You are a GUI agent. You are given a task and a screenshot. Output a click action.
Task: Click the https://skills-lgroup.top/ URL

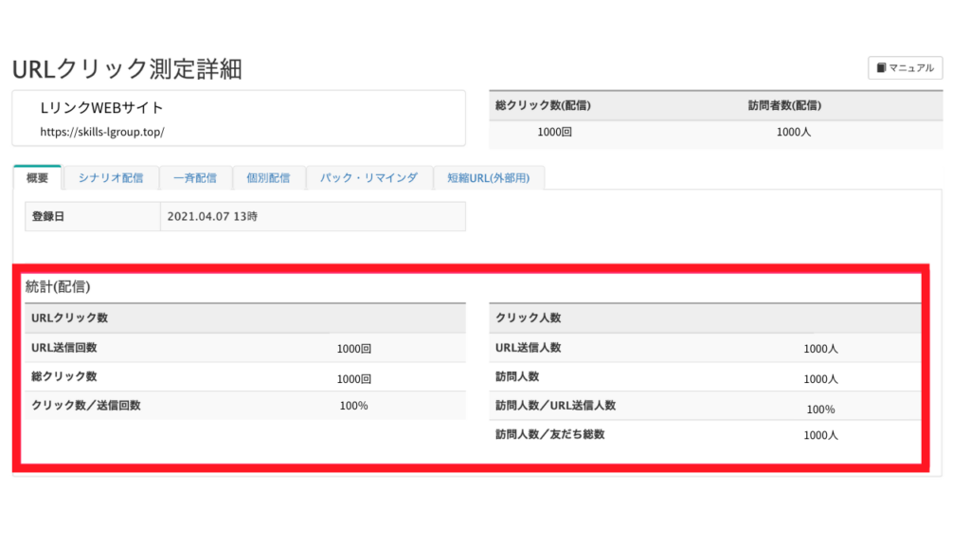101,133
